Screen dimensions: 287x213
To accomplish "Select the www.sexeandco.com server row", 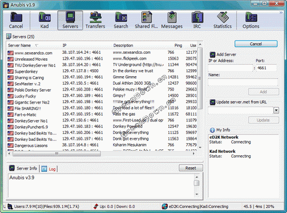I will click(x=102, y=53).
